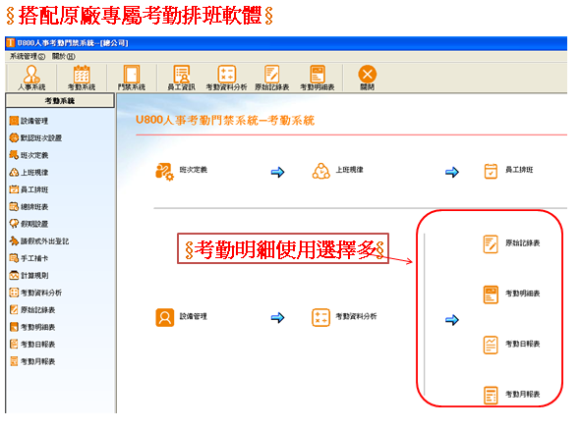
Task: Open 請假或外出登記 in the sidebar
Action: (39, 241)
